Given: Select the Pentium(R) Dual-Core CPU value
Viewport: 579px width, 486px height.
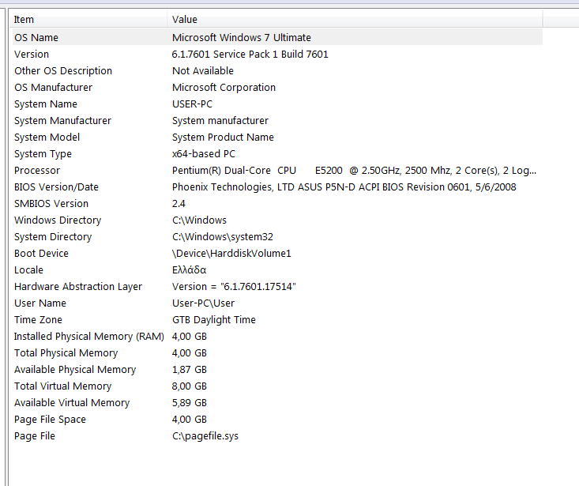Looking at the screenshot, I should [354, 171].
